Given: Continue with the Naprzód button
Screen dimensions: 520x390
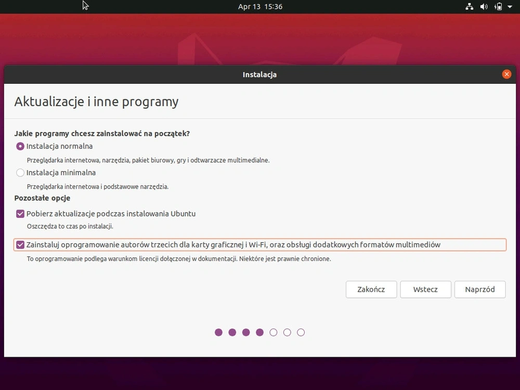Looking at the screenshot, I should (x=480, y=290).
